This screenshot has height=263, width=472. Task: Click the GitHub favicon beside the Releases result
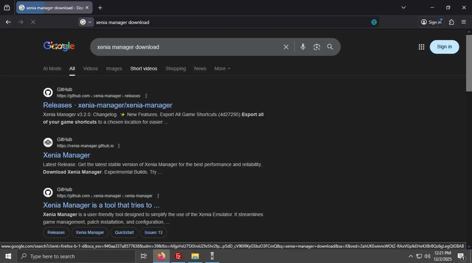(48, 92)
